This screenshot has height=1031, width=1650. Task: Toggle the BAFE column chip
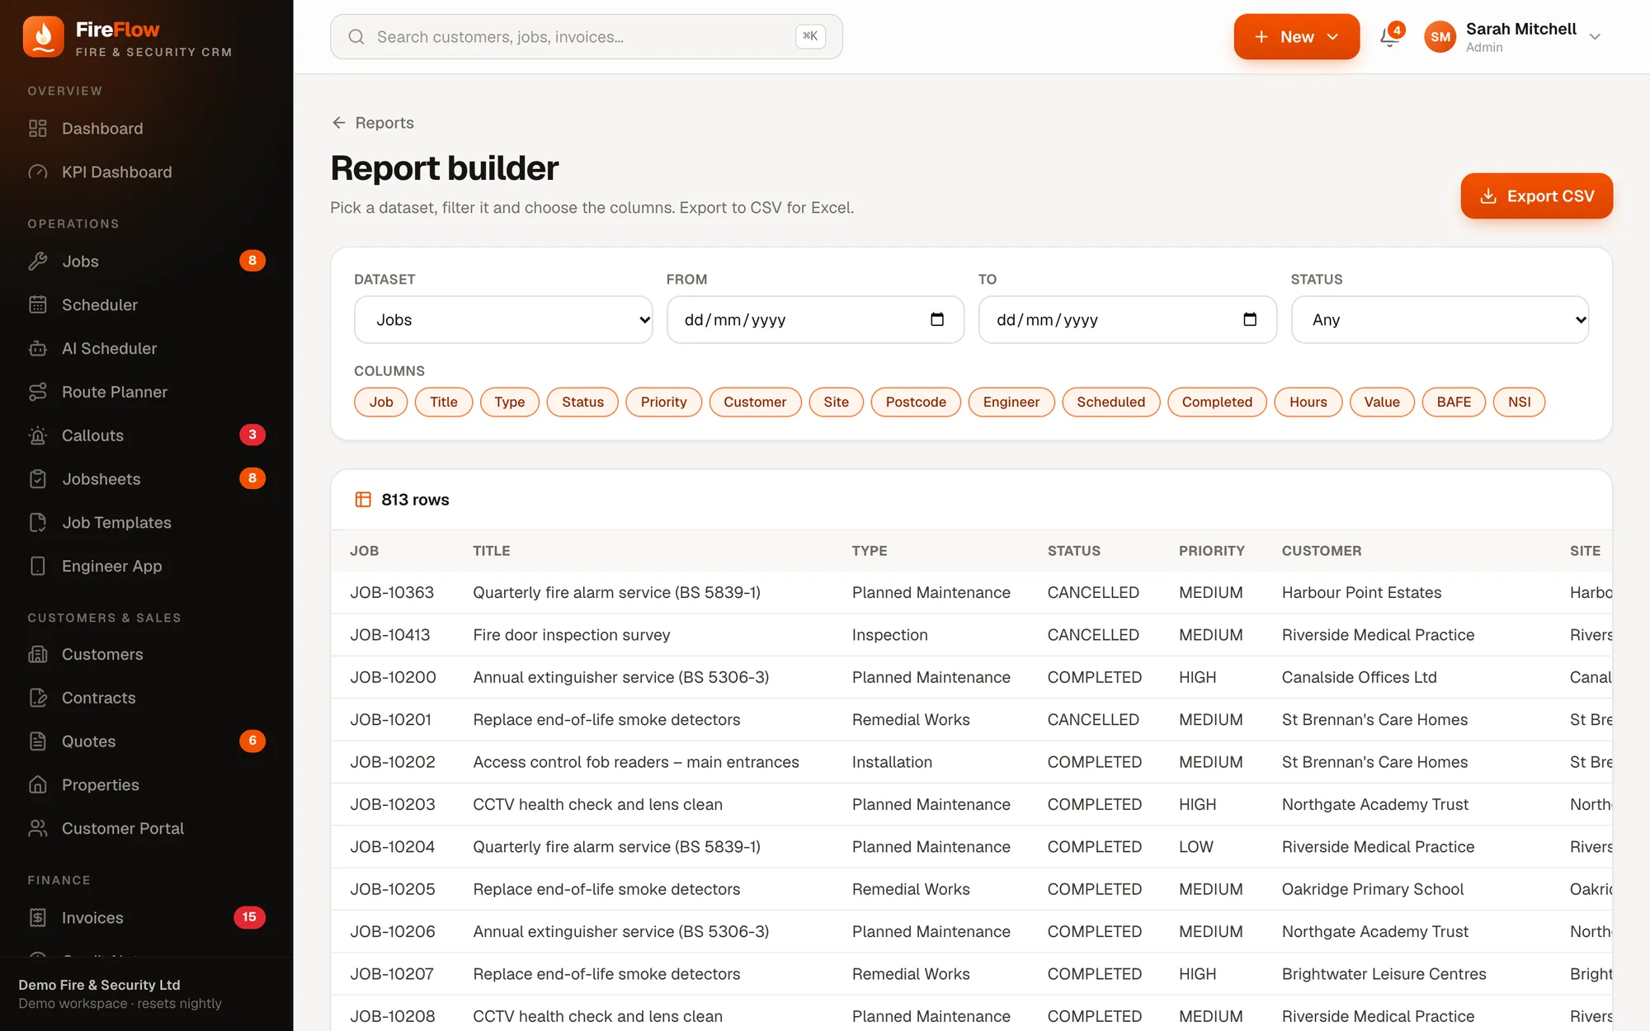click(x=1454, y=403)
